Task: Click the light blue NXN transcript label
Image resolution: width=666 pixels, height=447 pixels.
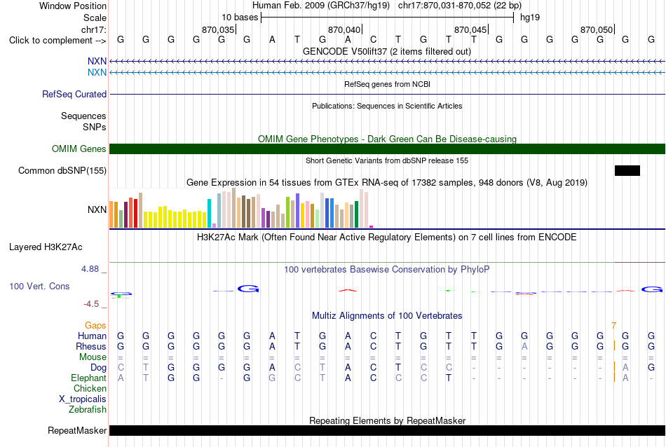Action: [x=97, y=73]
